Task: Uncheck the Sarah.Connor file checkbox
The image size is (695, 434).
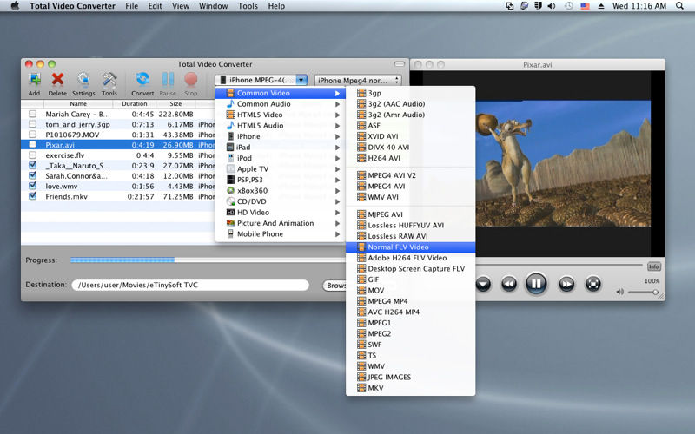Action: pos(32,175)
